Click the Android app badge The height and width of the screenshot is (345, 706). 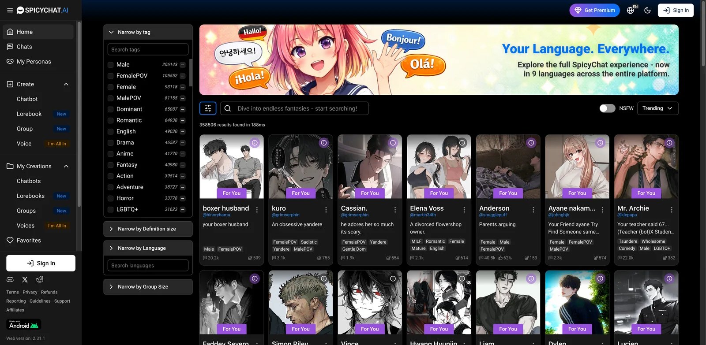pyautogui.click(x=24, y=325)
